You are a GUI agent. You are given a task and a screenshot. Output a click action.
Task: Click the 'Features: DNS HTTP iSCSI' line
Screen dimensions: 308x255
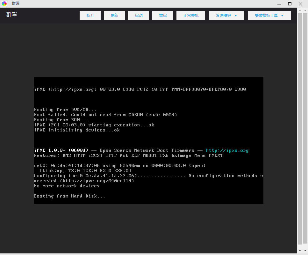point(128,156)
